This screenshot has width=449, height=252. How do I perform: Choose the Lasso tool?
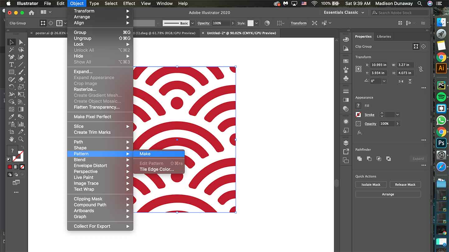pyautogui.click(x=21, y=50)
